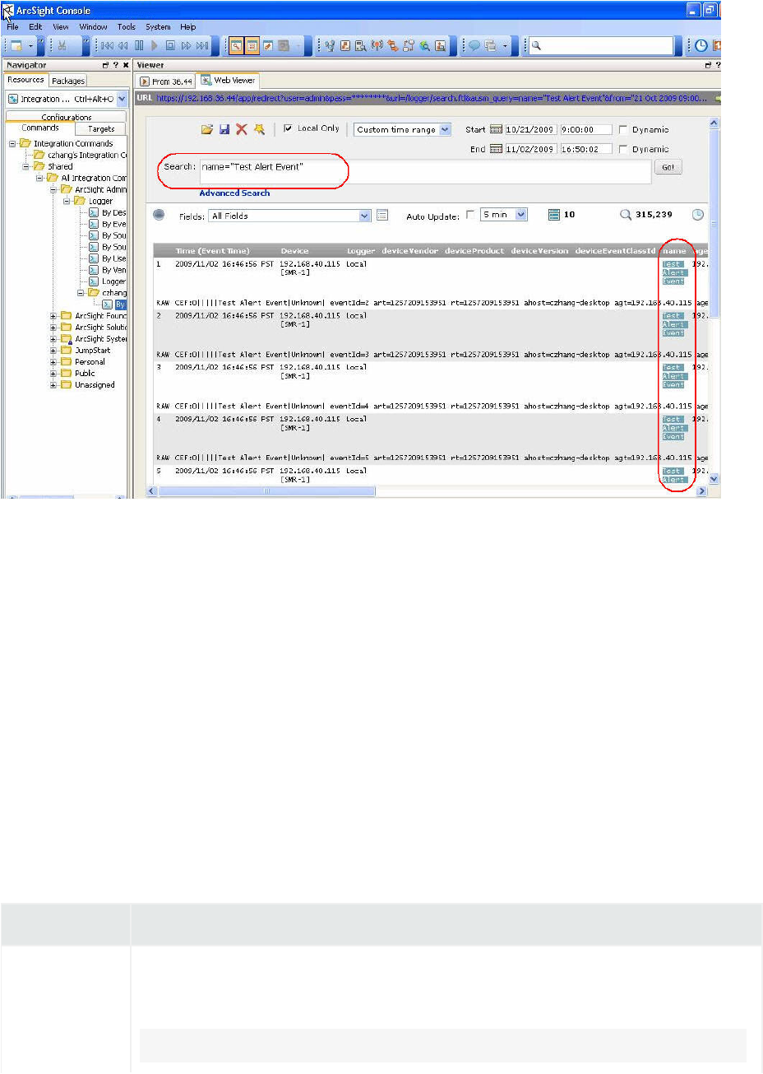Collapse the Integration Commands tree node

pos(13,143)
